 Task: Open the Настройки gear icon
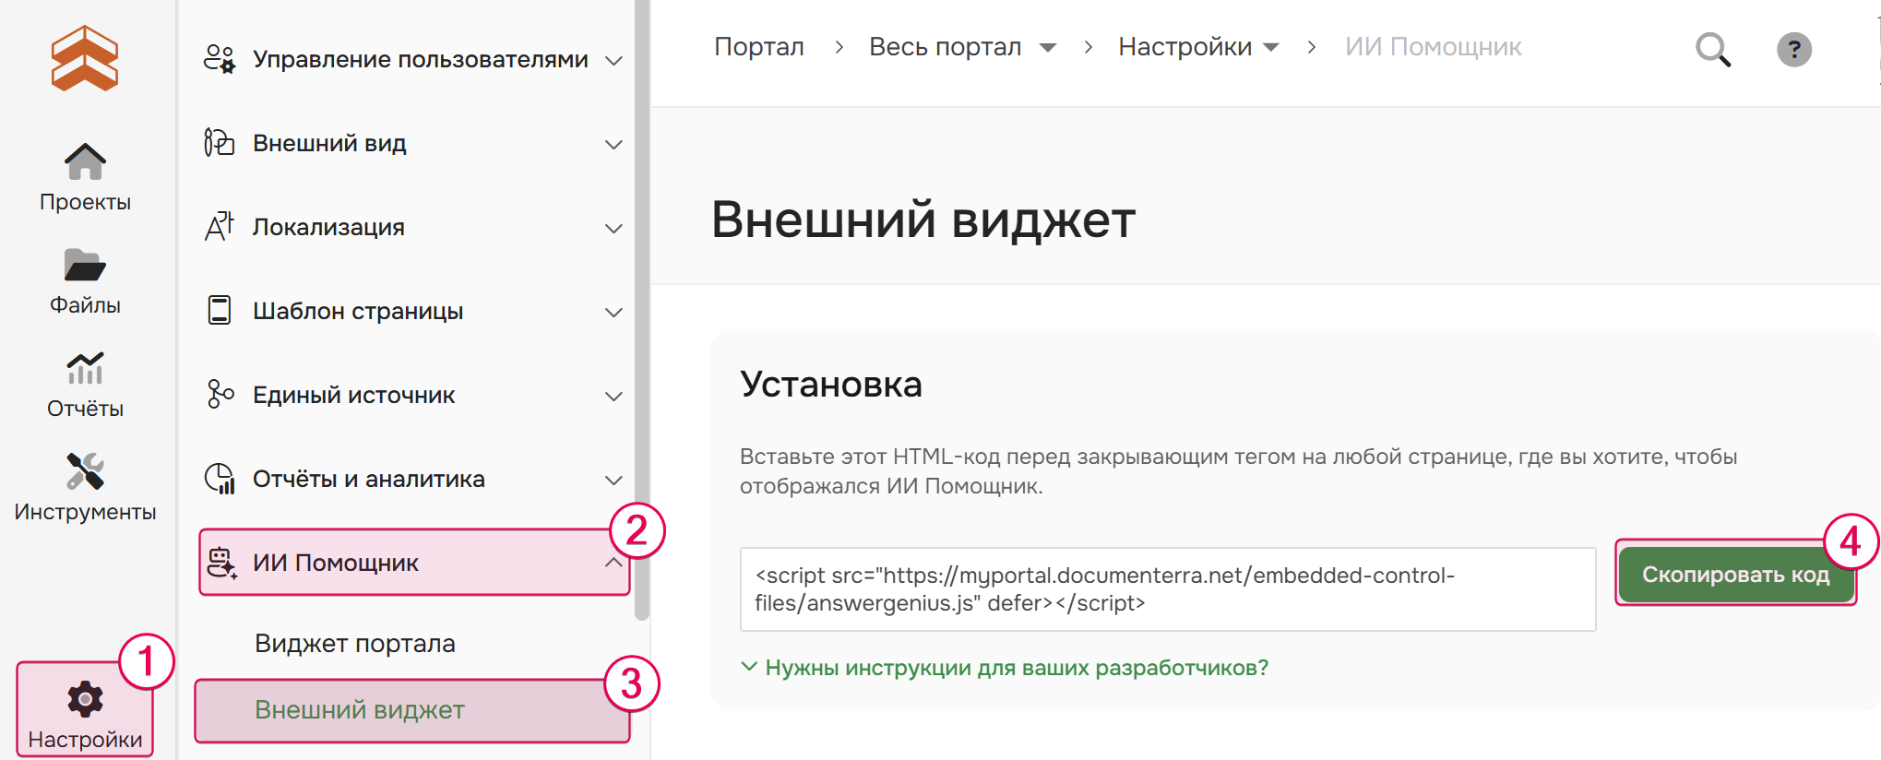pyautogui.click(x=85, y=699)
